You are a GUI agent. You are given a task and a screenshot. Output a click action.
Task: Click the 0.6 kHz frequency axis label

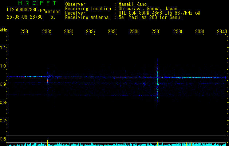click(3, 139)
